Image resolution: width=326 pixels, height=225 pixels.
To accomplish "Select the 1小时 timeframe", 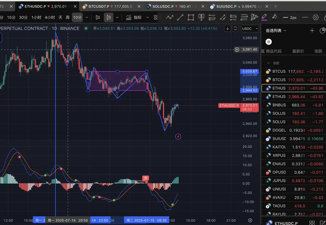I will (36, 17).
